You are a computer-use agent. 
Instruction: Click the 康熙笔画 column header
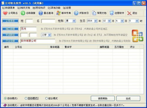pyautogui.click(x=105, y=47)
